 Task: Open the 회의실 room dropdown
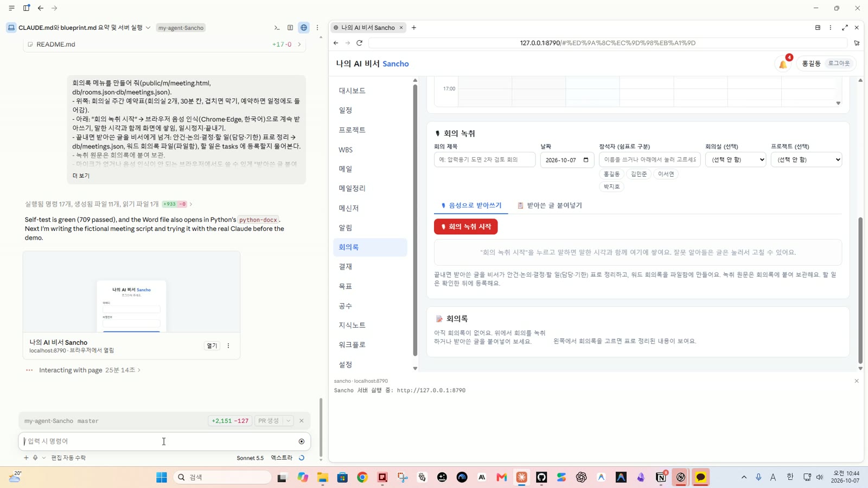click(x=736, y=159)
